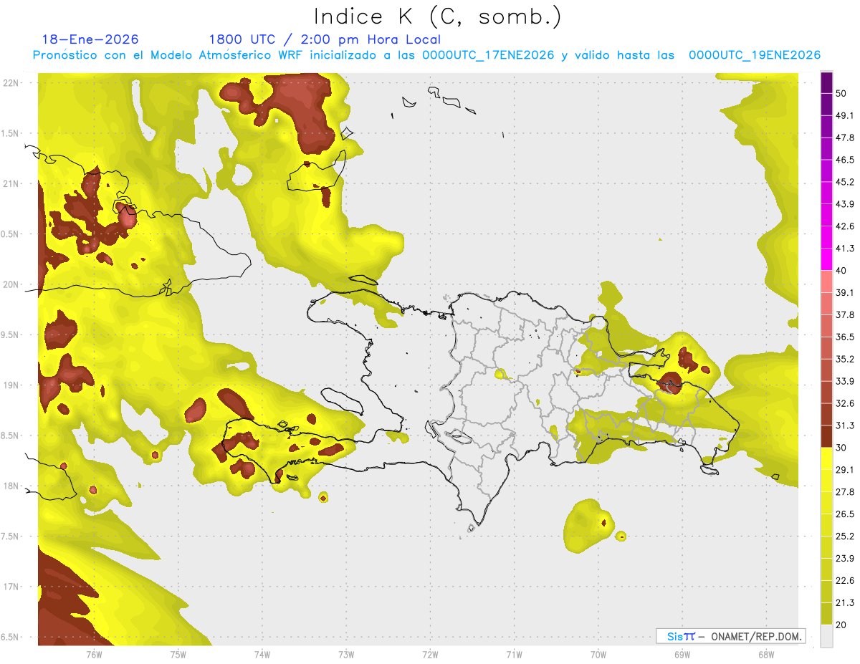The height and width of the screenshot is (664, 860).
Task: Click the dark purple 50 color swatch
Action: pyautogui.click(x=826, y=83)
